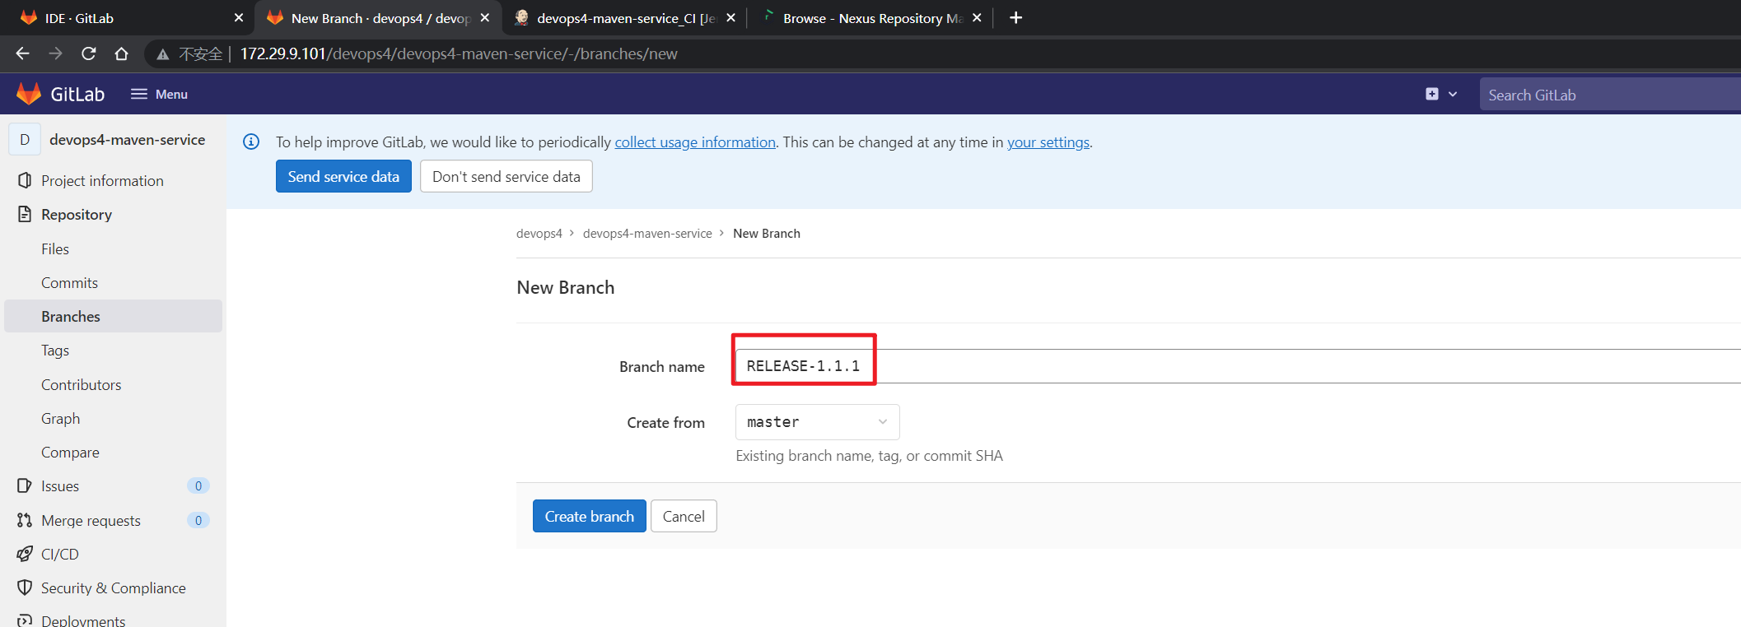Click the D project avatar
The width and height of the screenshot is (1741, 627).
click(25, 140)
